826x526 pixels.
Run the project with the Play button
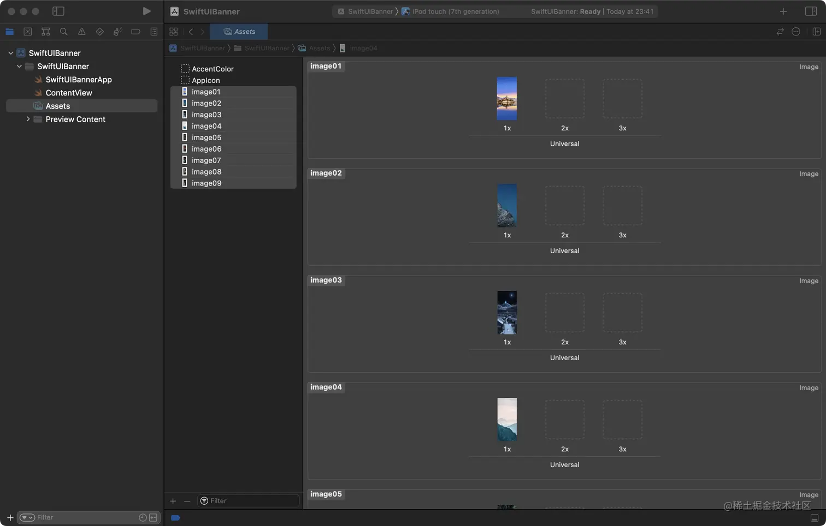click(146, 11)
